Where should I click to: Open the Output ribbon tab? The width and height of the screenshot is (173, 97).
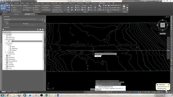coord(42,3)
